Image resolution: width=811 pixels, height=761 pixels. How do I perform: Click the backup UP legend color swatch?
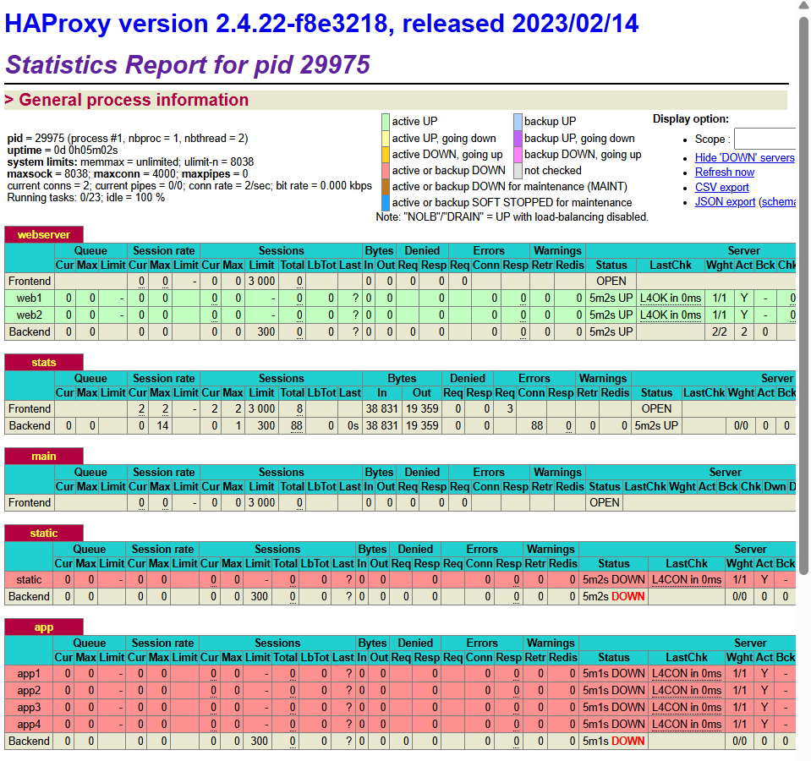point(518,122)
